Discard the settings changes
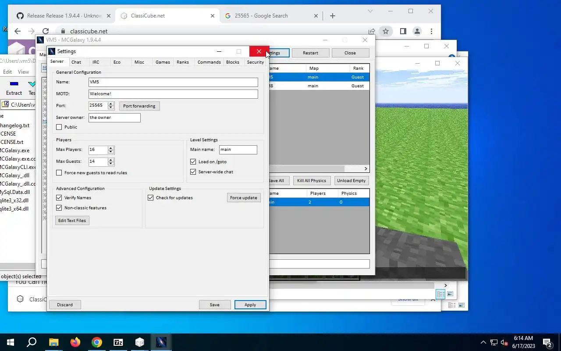 click(x=65, y=304)
